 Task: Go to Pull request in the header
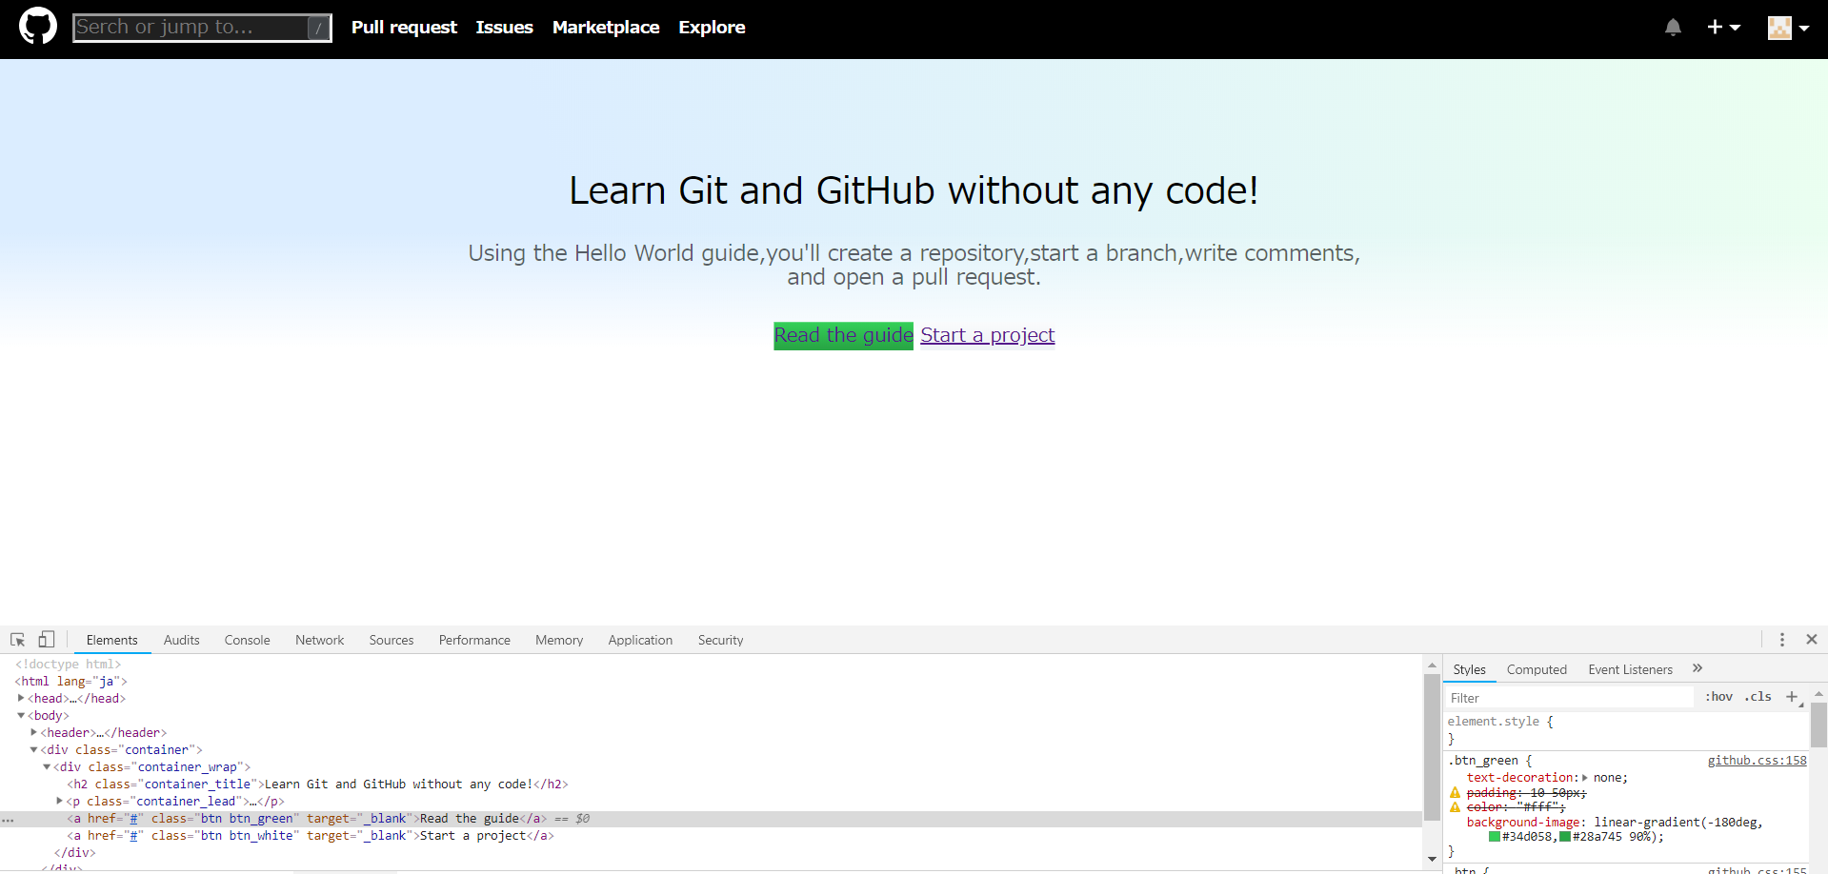pyautogui.click(x=404, y=28)
